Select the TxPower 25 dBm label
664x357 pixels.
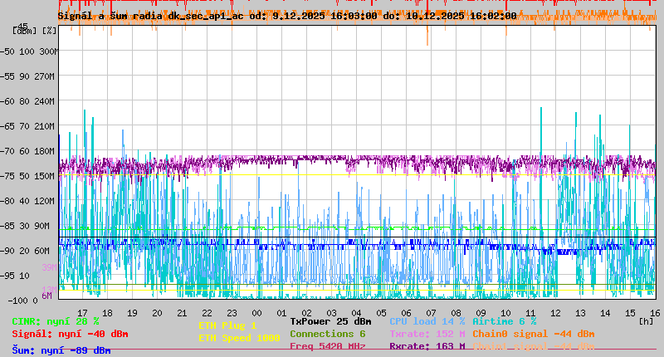(330, 321)
